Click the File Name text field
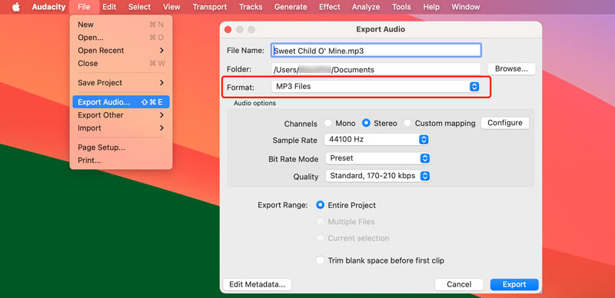 coord(376,50)
